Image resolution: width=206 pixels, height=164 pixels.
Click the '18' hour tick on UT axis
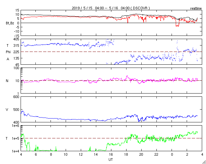click(126, 154)
